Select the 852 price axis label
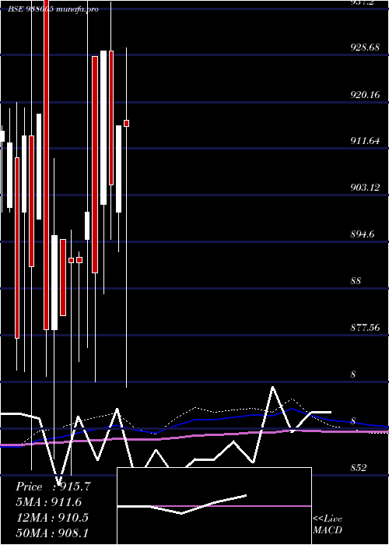 coord(359,467)
